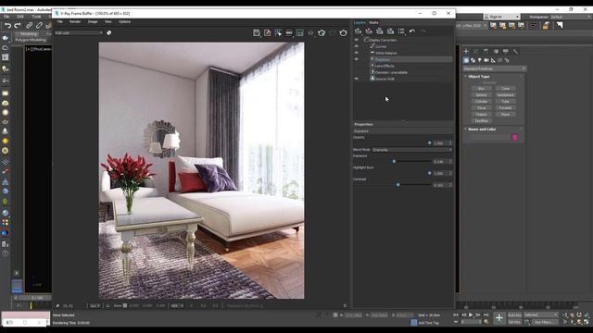593x333 pixels.
Task: Open the Utilities wrench panel
Action: click(x=515, y=51)
